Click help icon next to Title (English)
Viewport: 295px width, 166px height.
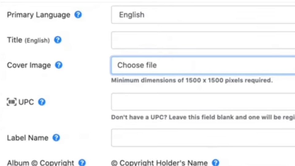coord(58,40)
